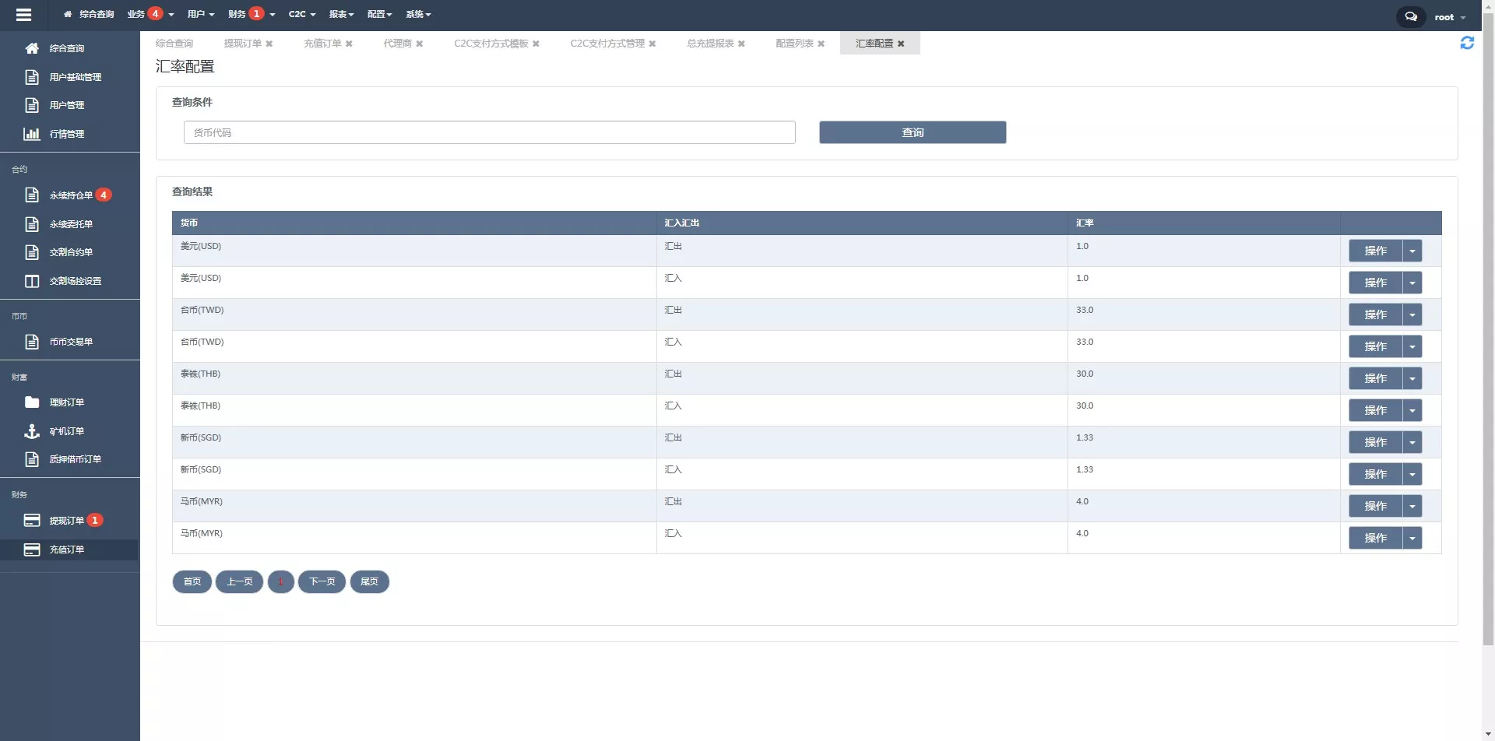The width and height of the screenshot is (1495, 741).
Task: Open the chat messages icon
Action: (x=1410, y=16)
